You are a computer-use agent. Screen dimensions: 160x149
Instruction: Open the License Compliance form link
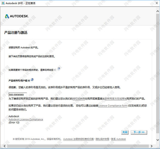[x=113, y=106]
